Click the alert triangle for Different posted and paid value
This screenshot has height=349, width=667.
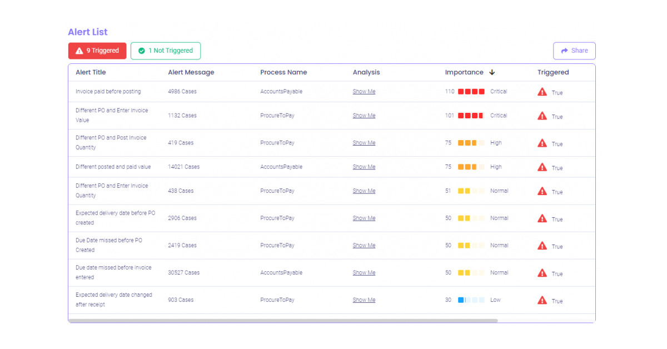coord(542,166)
